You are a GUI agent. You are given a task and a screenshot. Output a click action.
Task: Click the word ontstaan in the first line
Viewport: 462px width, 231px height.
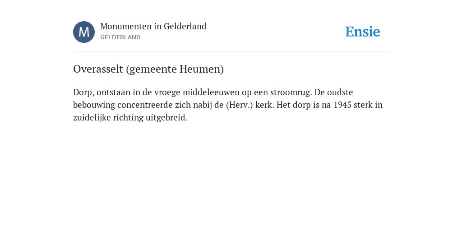pos(113,92)
